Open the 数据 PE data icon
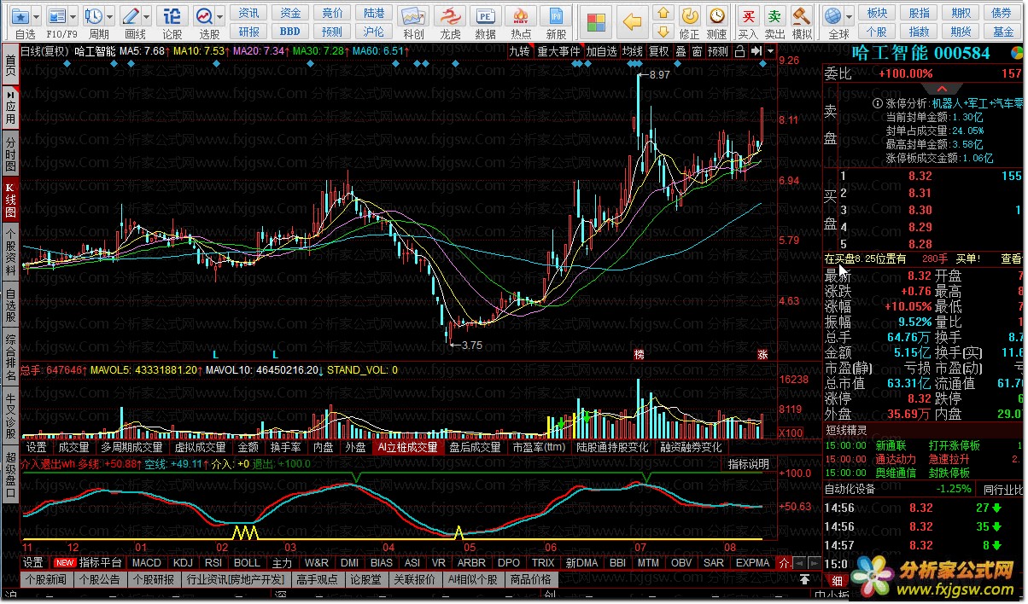Image resolution: width=1028 pixels, height=604 pixels. click(485, 17)
